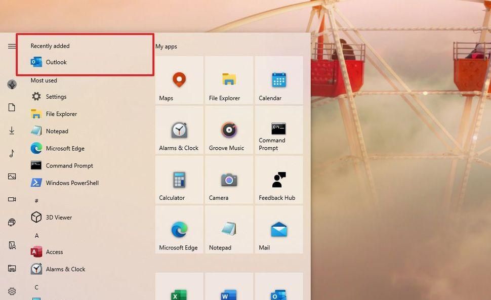Launch the Calendar tile
The width and height of the screenshot is (491, 300).
click(278, 81)
